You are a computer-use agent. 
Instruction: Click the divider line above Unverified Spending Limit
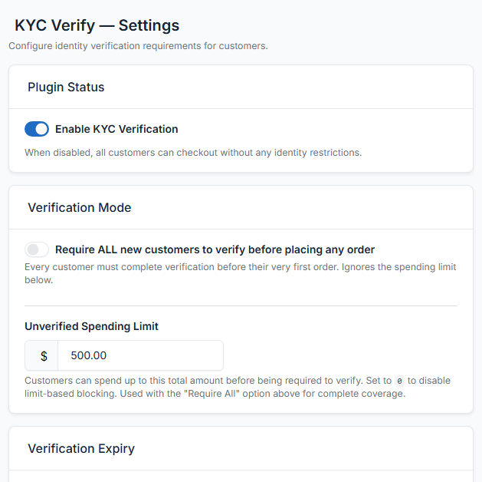click(x=241, y=305)
